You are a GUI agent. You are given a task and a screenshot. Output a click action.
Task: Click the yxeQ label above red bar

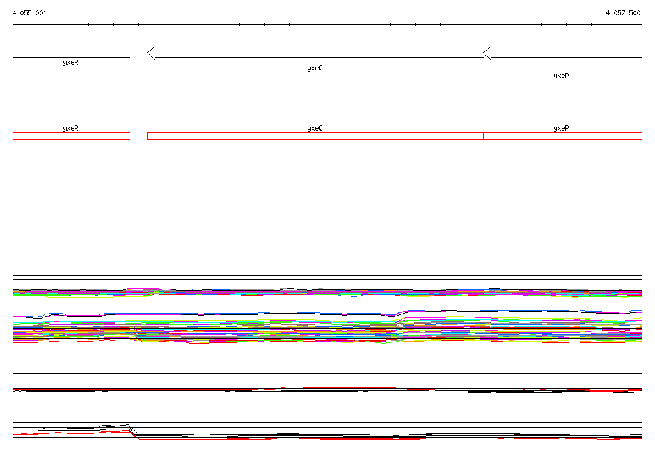pyautogui.click(x=315, y=129)
